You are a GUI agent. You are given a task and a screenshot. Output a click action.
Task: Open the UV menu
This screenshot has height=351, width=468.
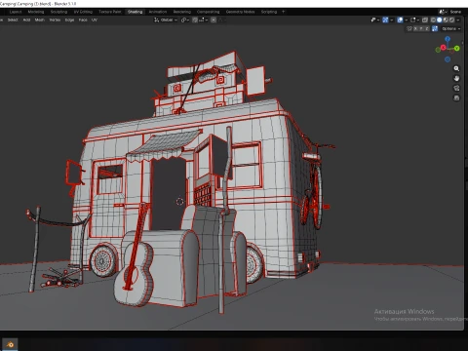click(x=95, y=19)
